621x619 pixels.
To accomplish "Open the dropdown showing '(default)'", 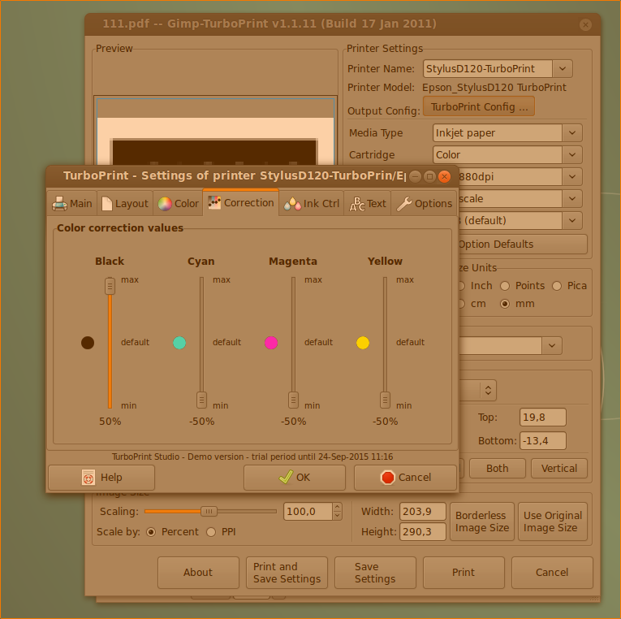I will 572,221.
